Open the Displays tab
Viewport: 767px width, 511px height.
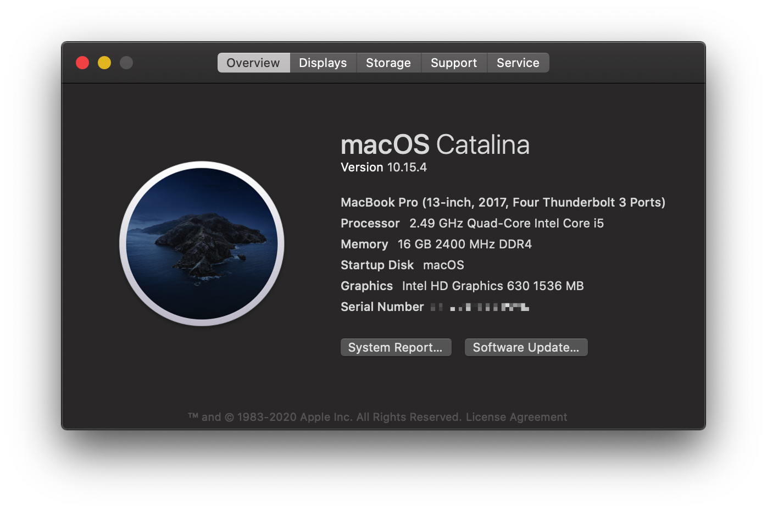coord(323,63)
